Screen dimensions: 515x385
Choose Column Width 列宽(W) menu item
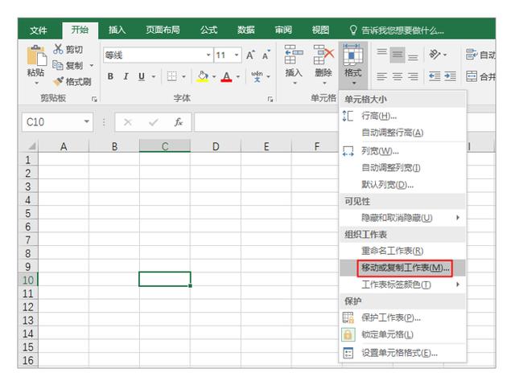402,151
